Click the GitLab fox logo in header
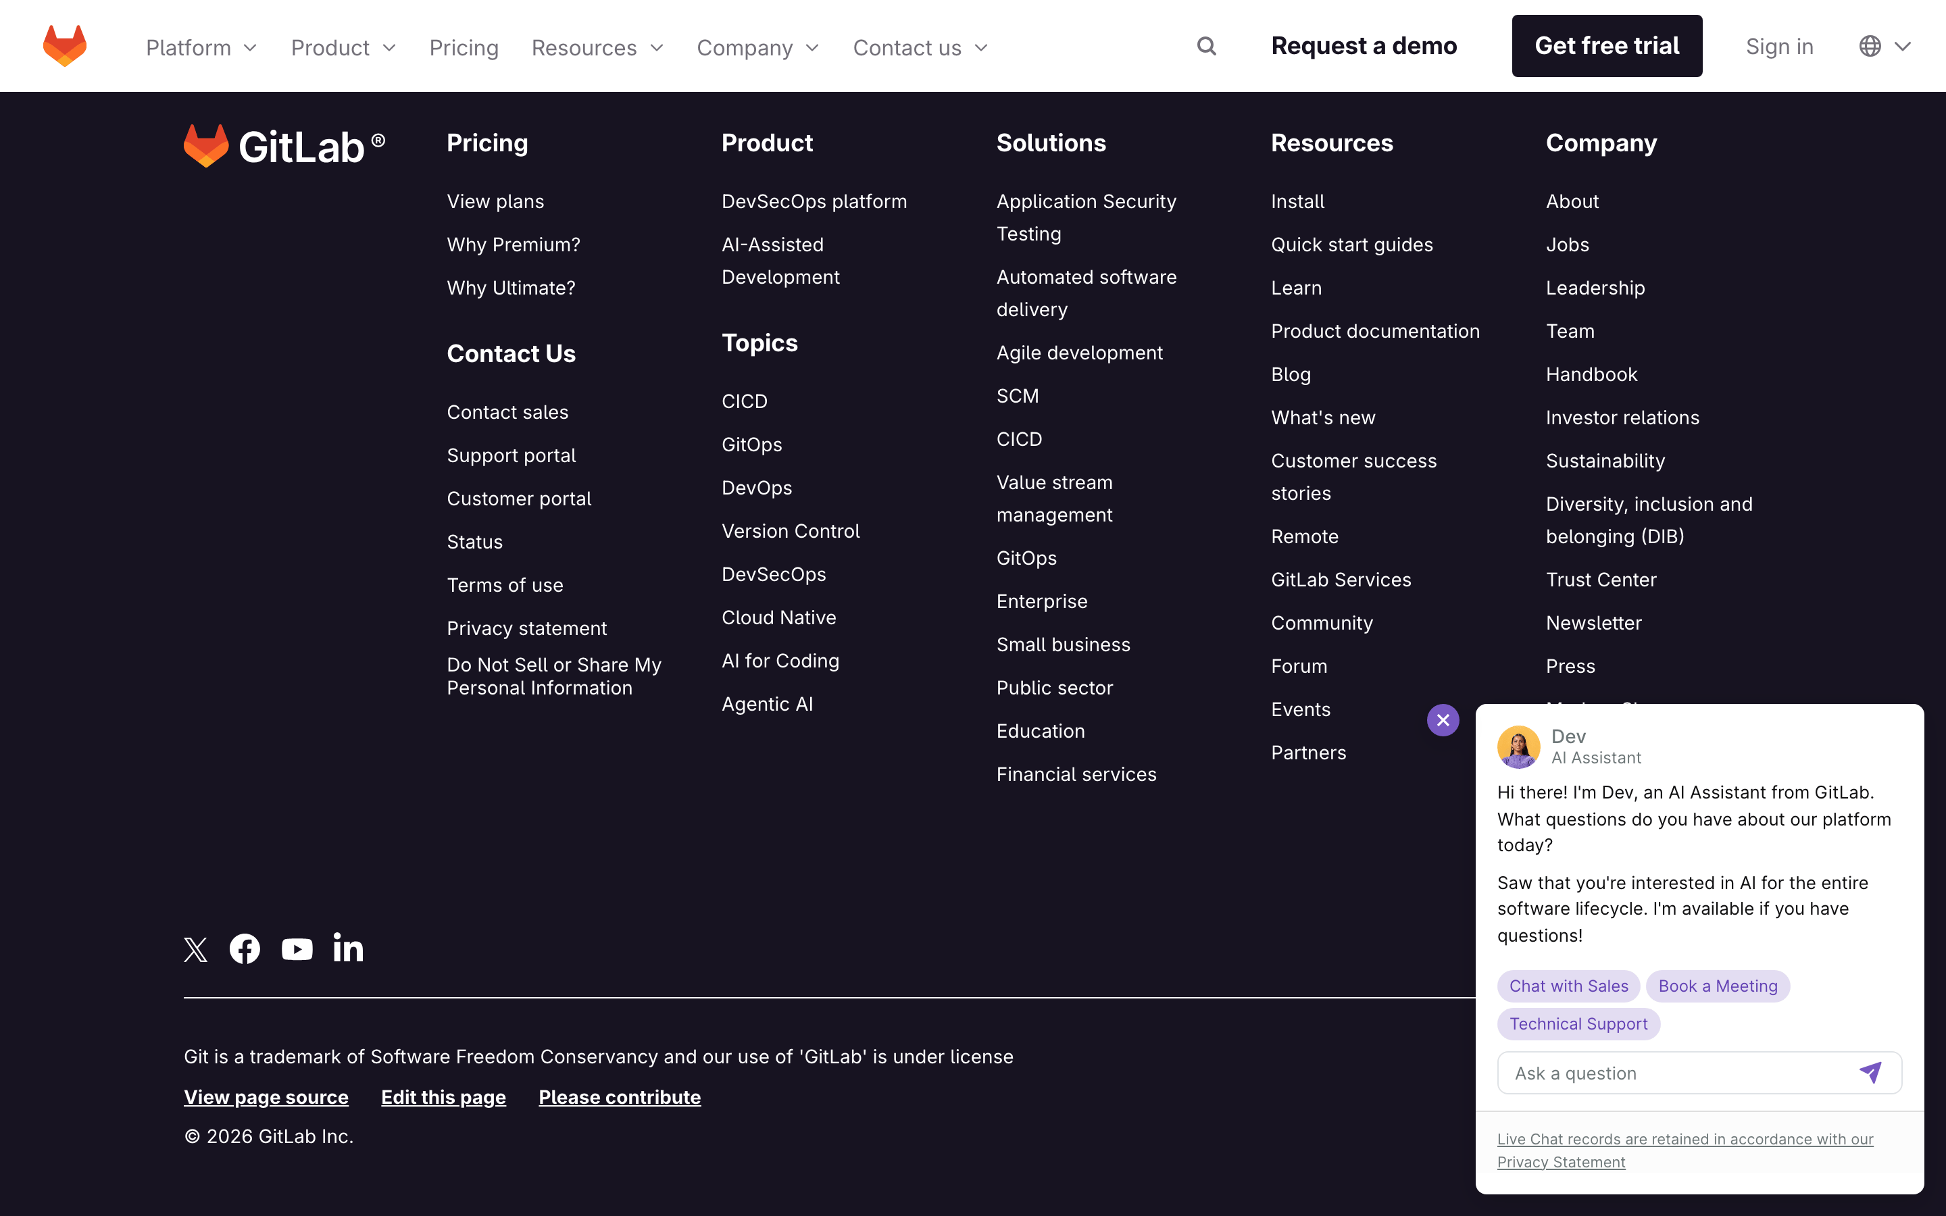The width and height of the screenshot is (1946, 1216). click(65, 46)
